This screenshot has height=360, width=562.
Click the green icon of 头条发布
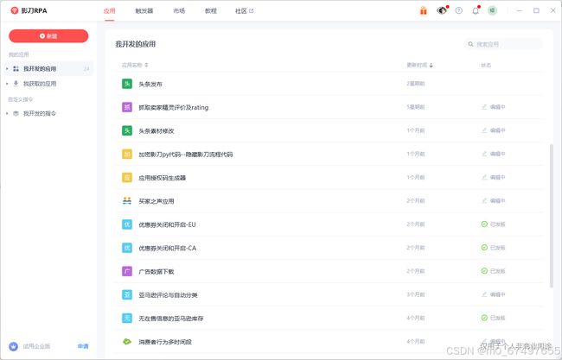127,84
